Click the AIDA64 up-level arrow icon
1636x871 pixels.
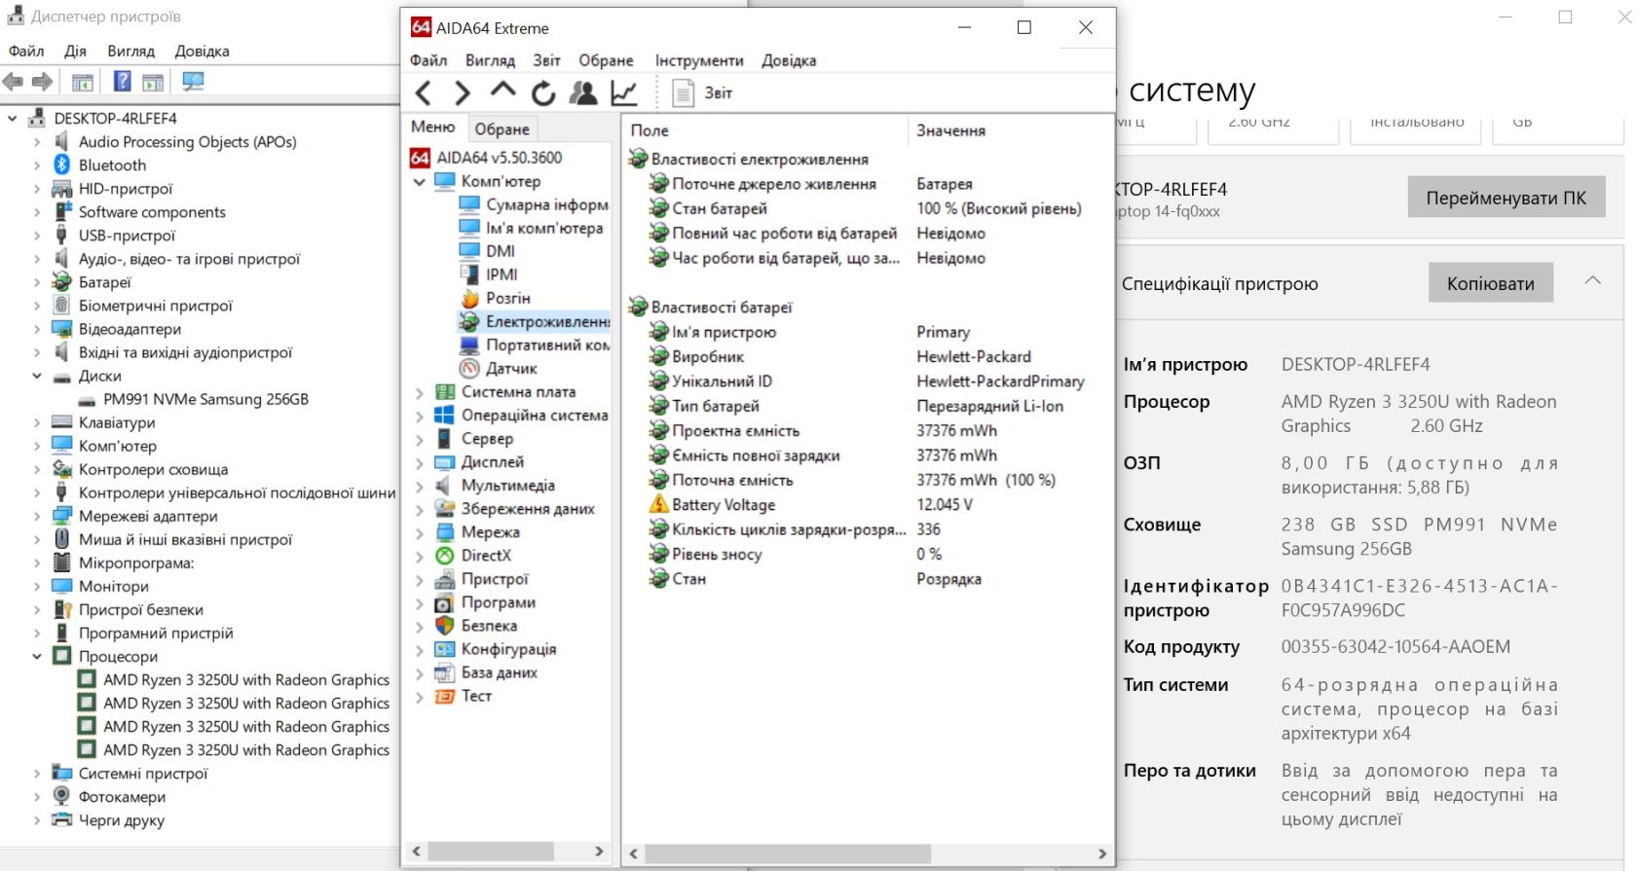(x=502, y=91)
